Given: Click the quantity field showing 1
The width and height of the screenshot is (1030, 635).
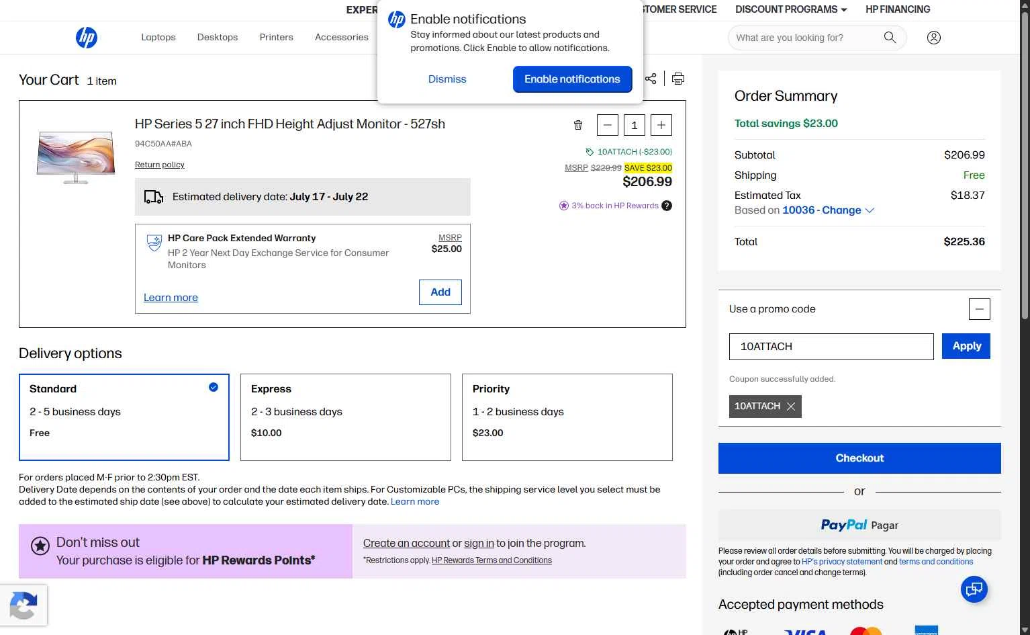Looking at the screenshot, I should tap(635, 125).
